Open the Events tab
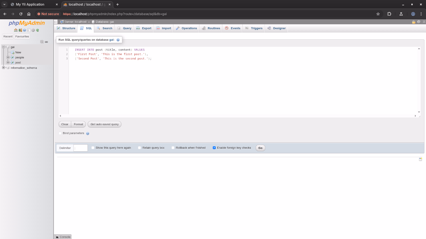The height and width of the screenshot is (239, 426). (x=232, y=28)
